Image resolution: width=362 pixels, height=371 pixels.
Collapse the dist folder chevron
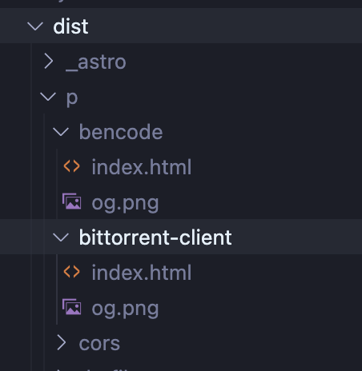click(x=35, y=26)
